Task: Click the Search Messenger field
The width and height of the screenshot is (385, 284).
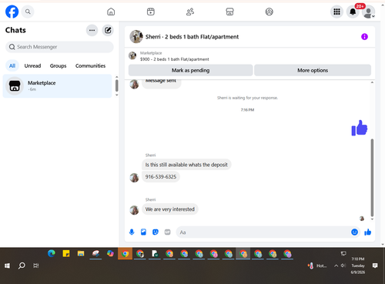Action: point(59,47)
